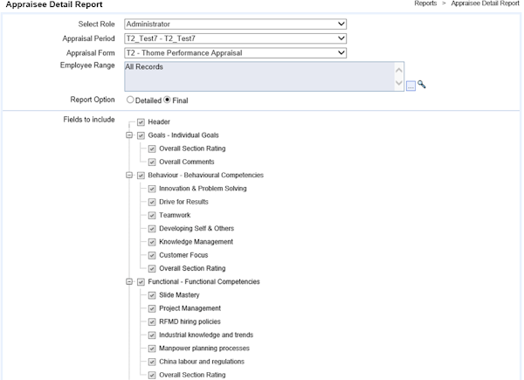The image size is (524, 380).
Task: Collapse the Behaviour - Behavioural Competencies node
Action: point(129,176)
